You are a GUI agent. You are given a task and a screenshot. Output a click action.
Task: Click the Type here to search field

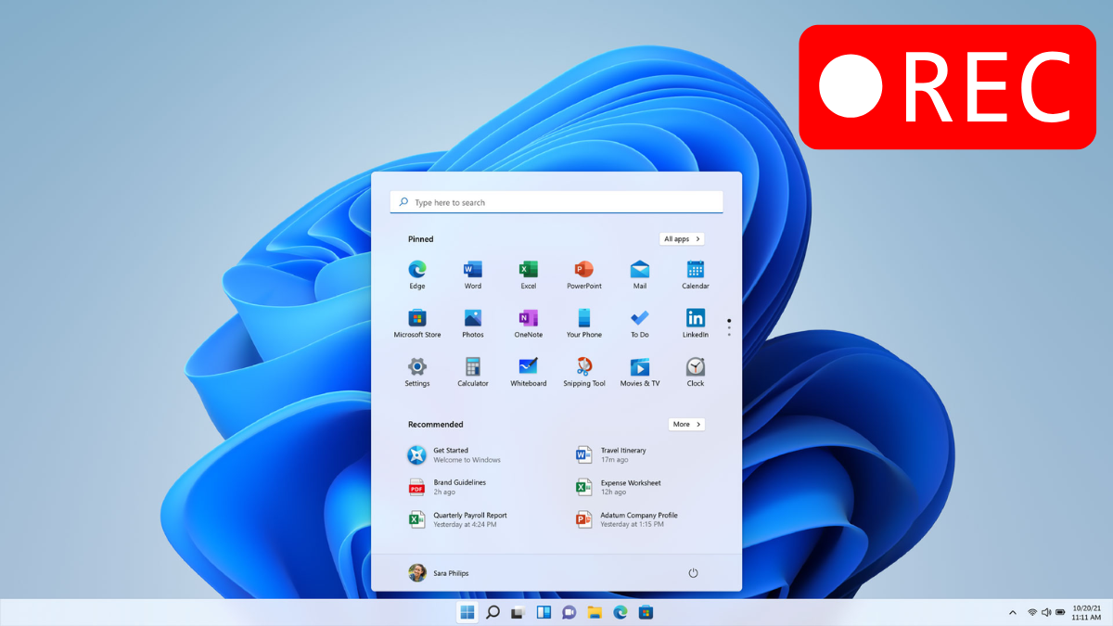click(x=556, y=202)
